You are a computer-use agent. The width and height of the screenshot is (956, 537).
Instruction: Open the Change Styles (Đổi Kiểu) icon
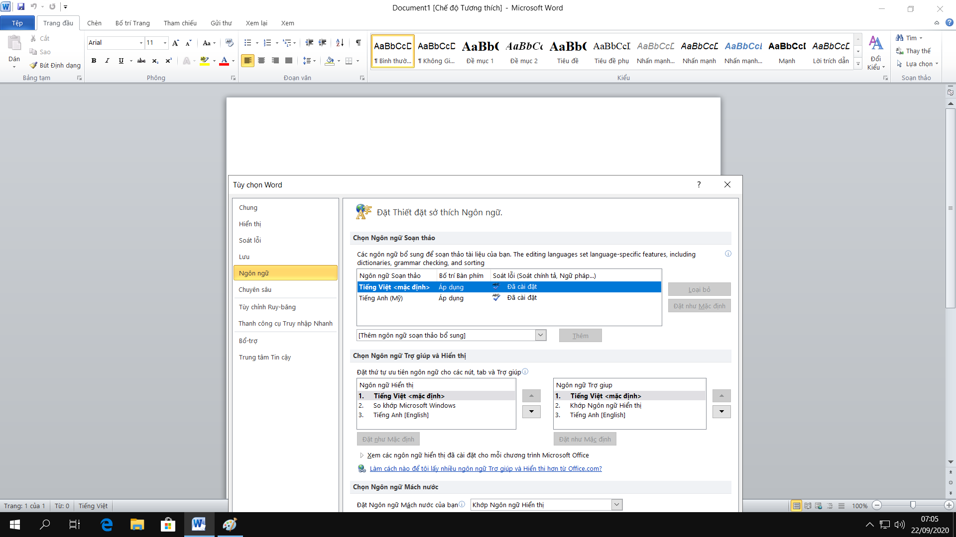pos(876,53)
